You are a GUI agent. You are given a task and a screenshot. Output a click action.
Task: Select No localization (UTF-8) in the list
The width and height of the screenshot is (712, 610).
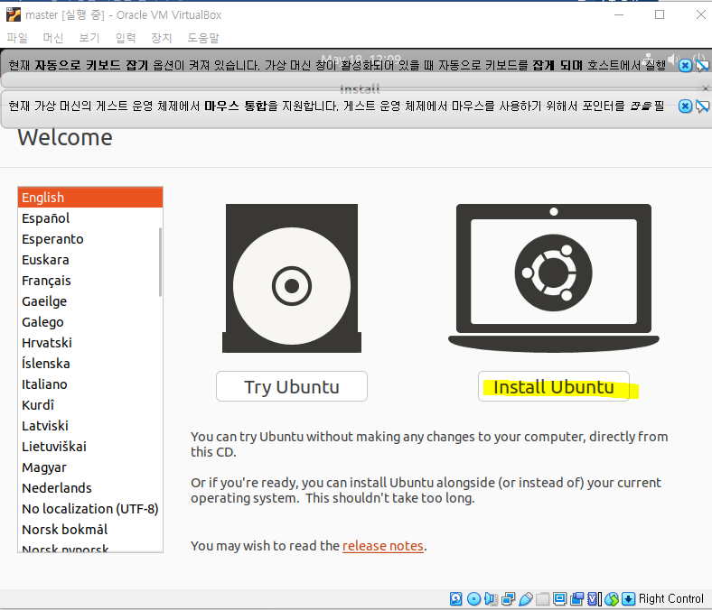pos(90,509)
